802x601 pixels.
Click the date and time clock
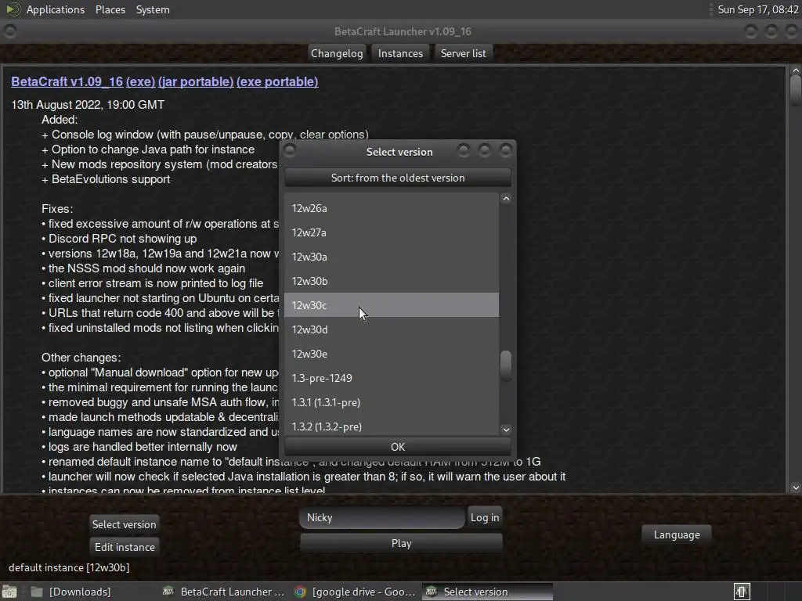(757, 9)
